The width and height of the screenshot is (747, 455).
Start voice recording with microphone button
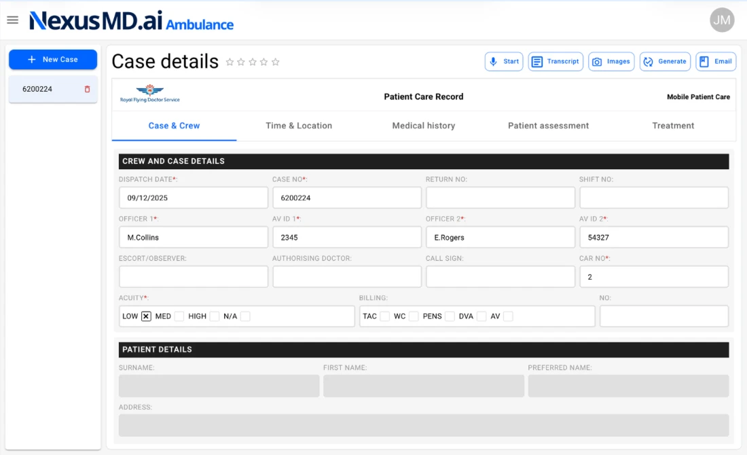[x=504, y=62]
